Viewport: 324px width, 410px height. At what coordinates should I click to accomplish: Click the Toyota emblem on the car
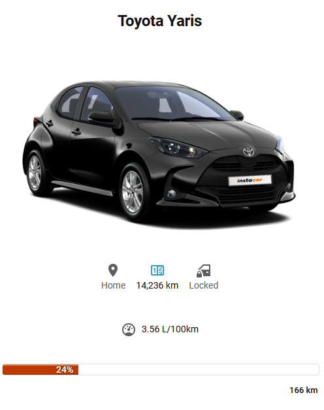tap(248, 151)
